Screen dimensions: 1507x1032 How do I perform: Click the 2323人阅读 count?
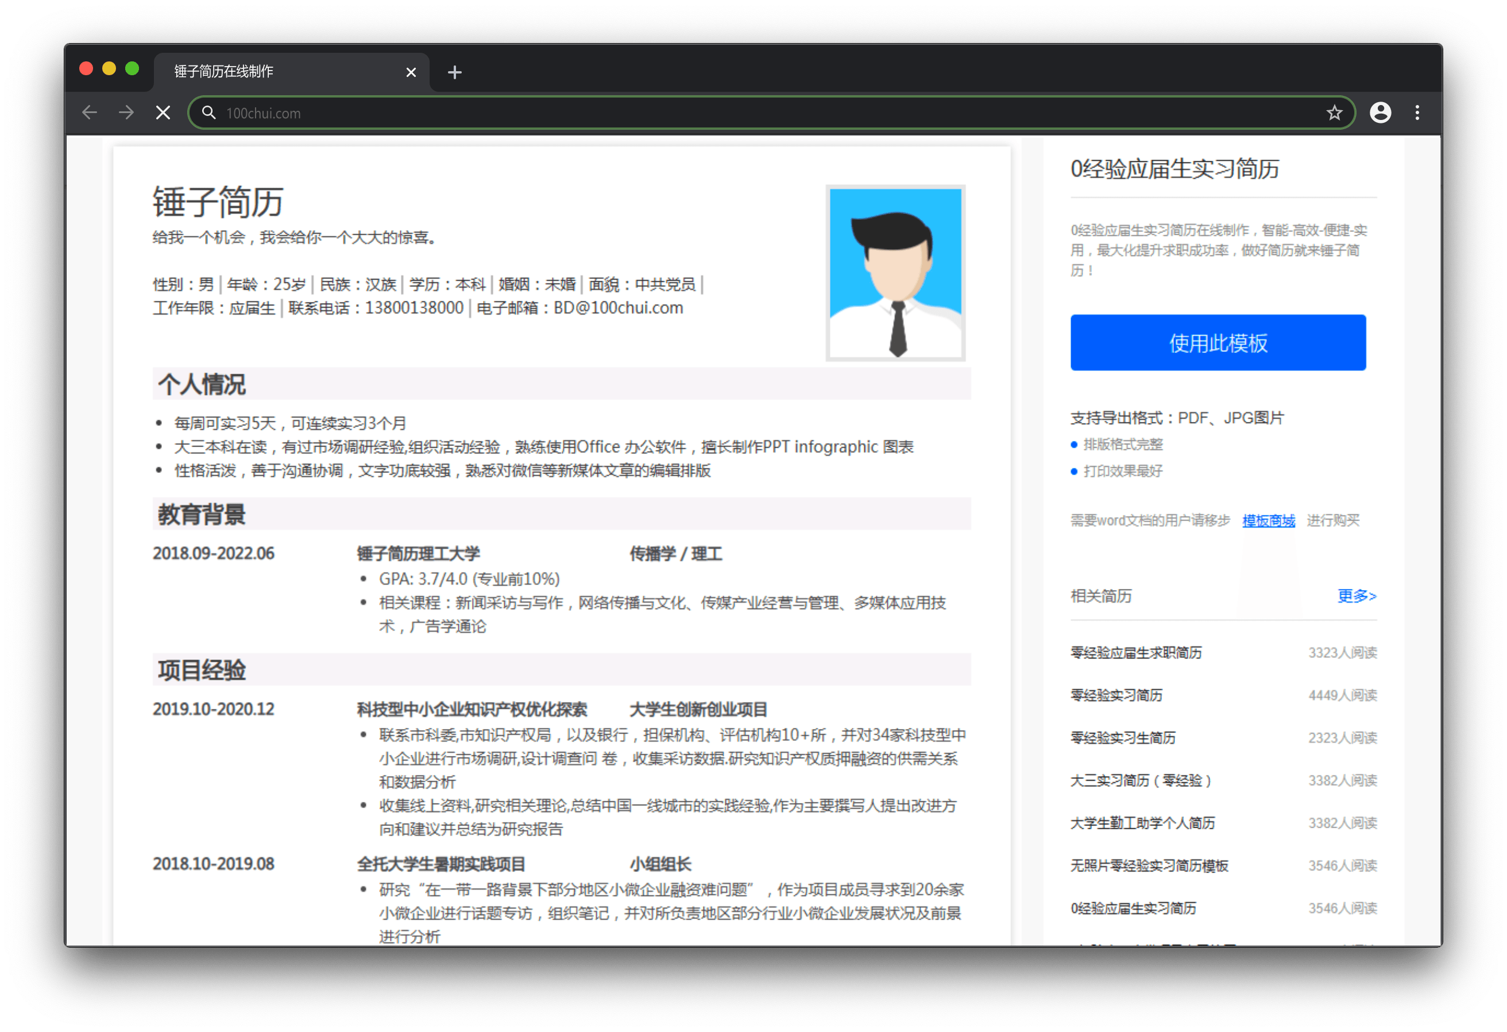(x=1342, y=738)
